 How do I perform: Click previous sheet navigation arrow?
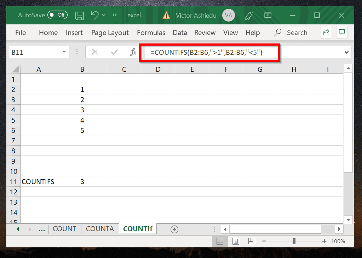(18, 229)
